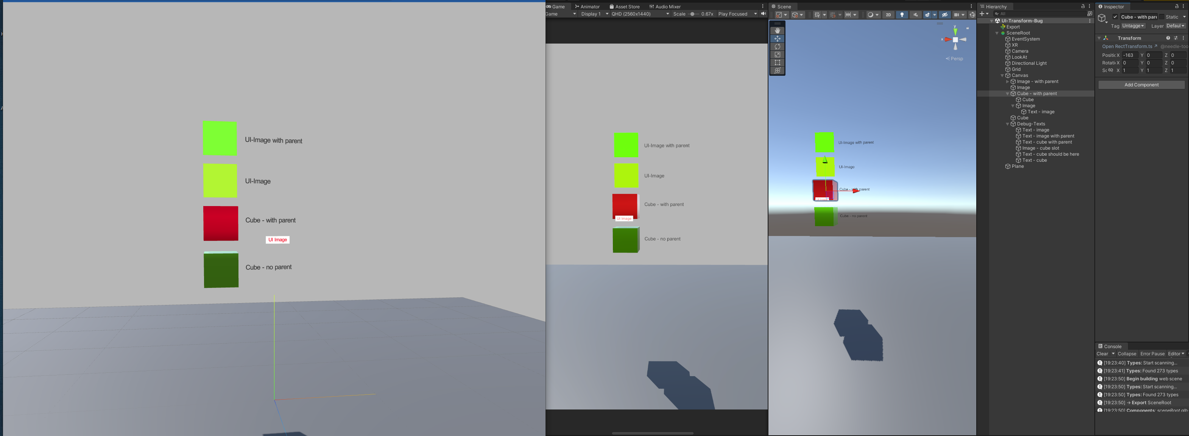
Task: Toggle scene lighting in the Scene toolbar
Action: [x=902, y=15]
